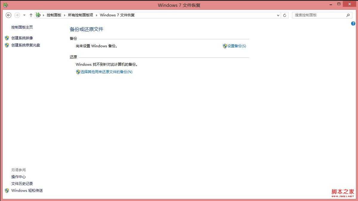Click 设置备份(S) link
Image resolution: width=358 pixels, height=201 pixels.
(x=237, y=46)
